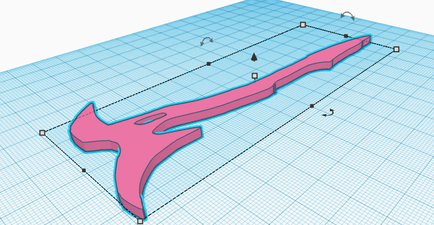Click the oval slot cut into the pink shape
The image size is (434, 225).
click(150, 119)
